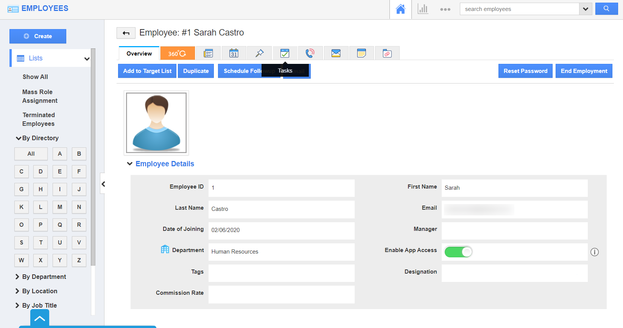Open the 360 degree view tab
The image size is (623, 328).
pyautogui.click(x=178, y=53)
